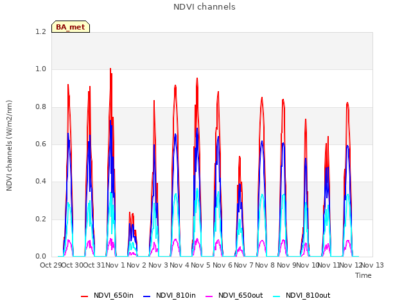Click the red peak on Nov 7
This screenshot has height=308, width=411.
click(x=240, y=157)
